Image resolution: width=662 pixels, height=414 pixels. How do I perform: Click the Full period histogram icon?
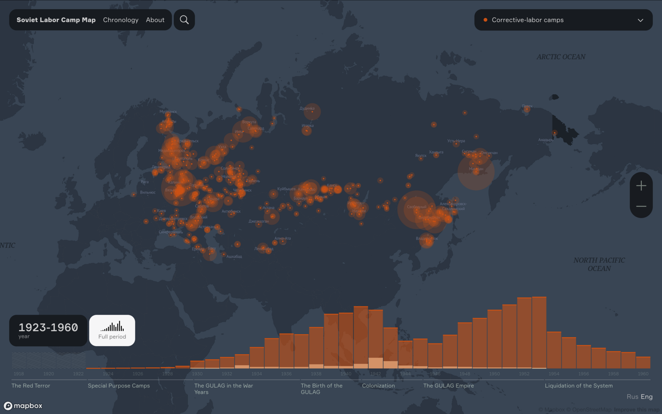click(112, 326)
